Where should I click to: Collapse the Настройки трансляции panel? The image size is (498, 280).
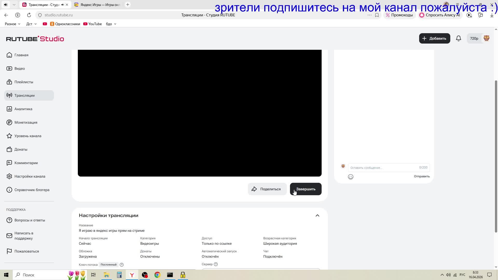click(x=317, y=215)
